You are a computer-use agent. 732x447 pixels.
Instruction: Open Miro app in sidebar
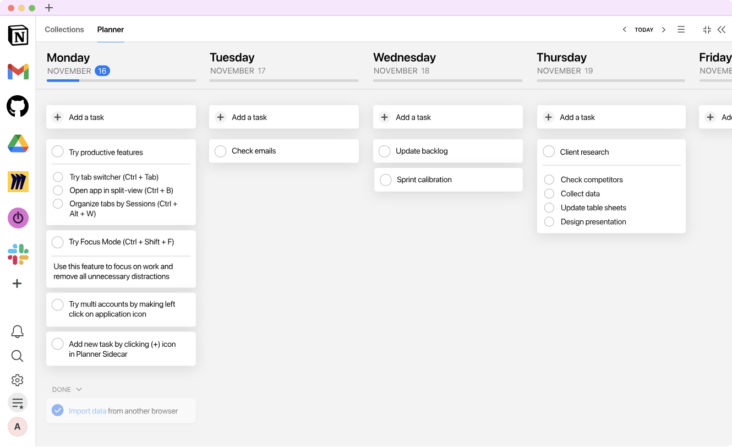coord(18,182)
